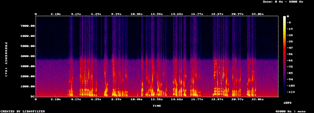Select the 1000.00 frequency axis label
This screenshot has height=113, width=314.
pyautogui.click(x=28, y=87)
